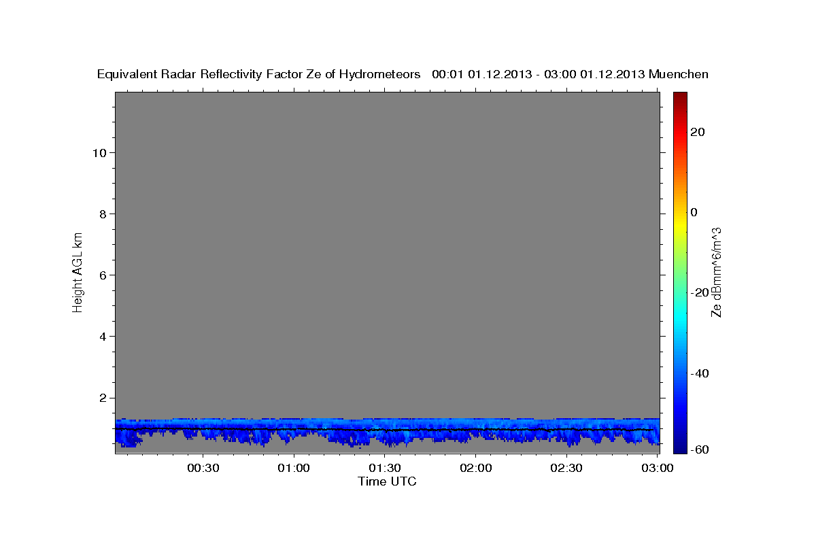Click the 'Ze dBmm^6/m^3' colorbar unit label
Screen dimensions: 816x544
[716, 272]
